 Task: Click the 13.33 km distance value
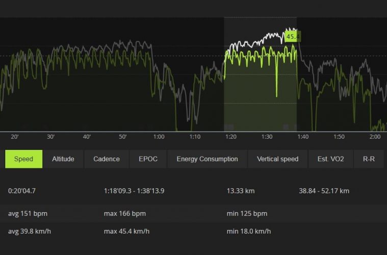(241, 191)
